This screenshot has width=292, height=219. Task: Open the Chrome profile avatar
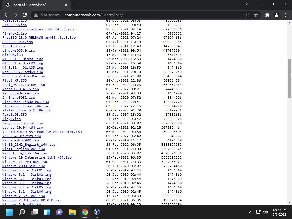click(277, 15)
